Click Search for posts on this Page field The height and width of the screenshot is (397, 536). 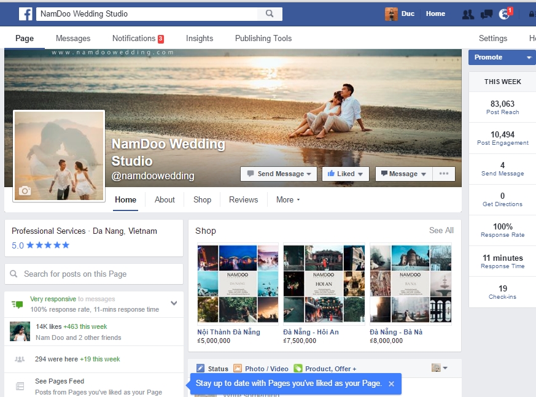[x=94, y=274]
